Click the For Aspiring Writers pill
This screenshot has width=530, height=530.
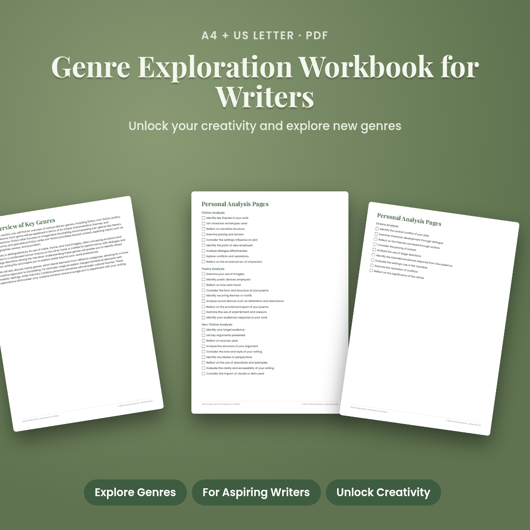pos(256,492)
